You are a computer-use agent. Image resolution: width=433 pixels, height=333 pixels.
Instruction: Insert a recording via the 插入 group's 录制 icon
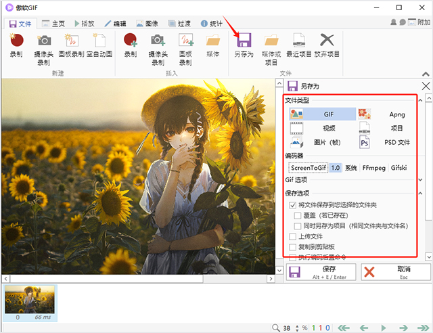pyautogui.click(x=131, y=41)
